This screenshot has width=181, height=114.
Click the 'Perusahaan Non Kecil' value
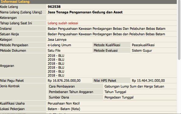64,103
